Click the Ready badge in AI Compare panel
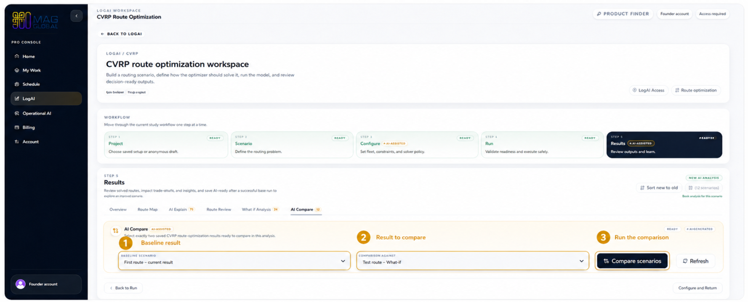The width and height of the screenshot is (748, 302). tap(672, 229)
